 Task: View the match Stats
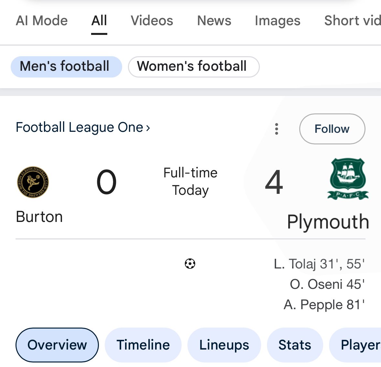point(295,345)
